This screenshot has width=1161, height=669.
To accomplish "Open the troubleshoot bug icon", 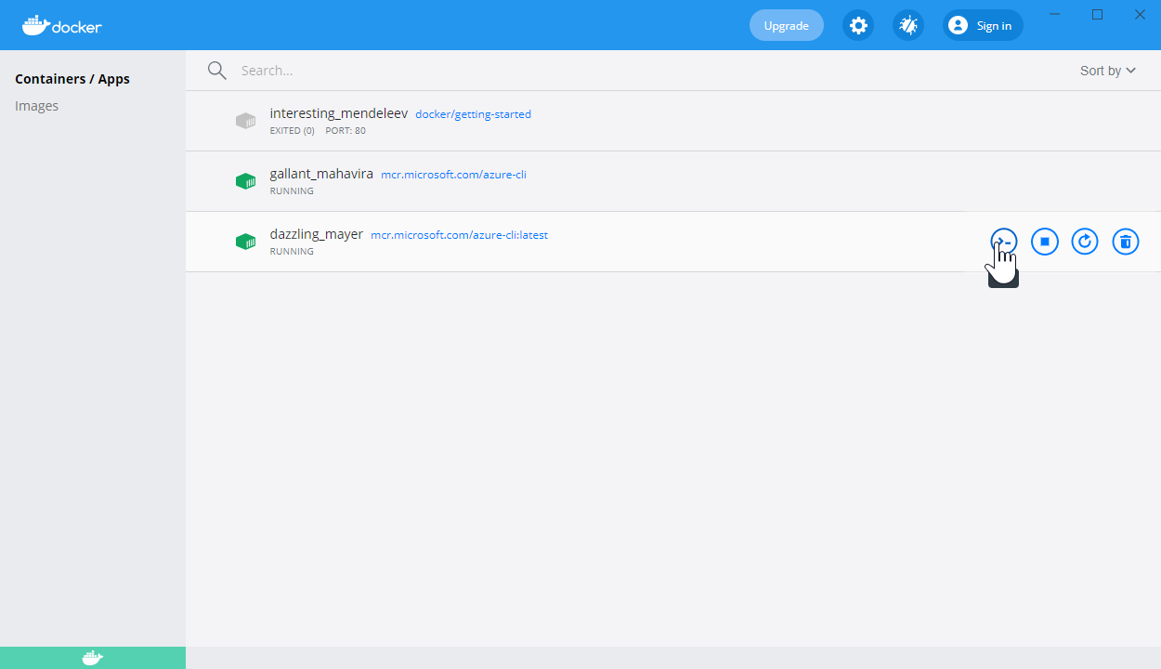I will [908, 25].
